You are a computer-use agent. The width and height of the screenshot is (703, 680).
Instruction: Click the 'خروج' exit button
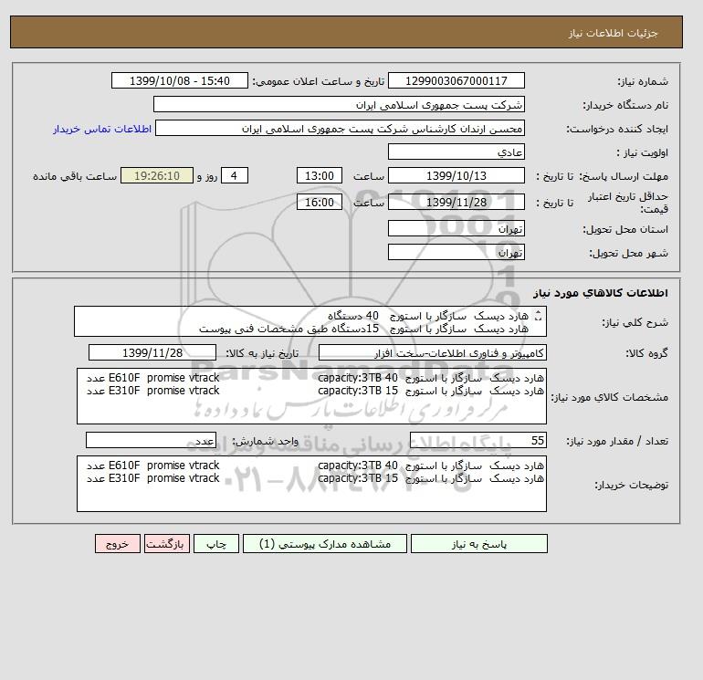(x=118, y=544)
